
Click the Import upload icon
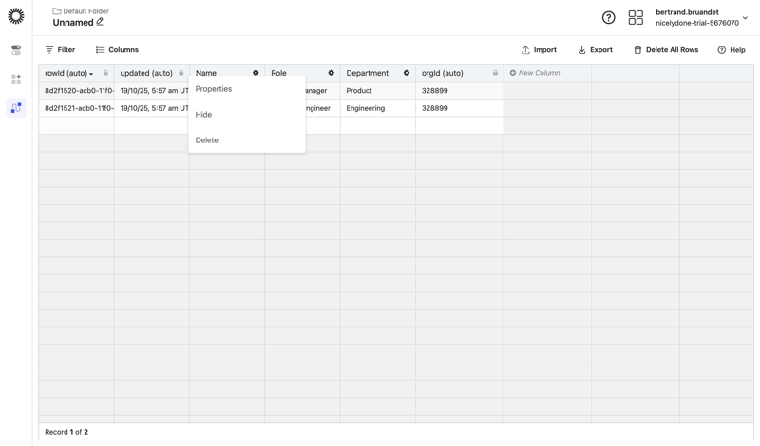coord(525,50)
